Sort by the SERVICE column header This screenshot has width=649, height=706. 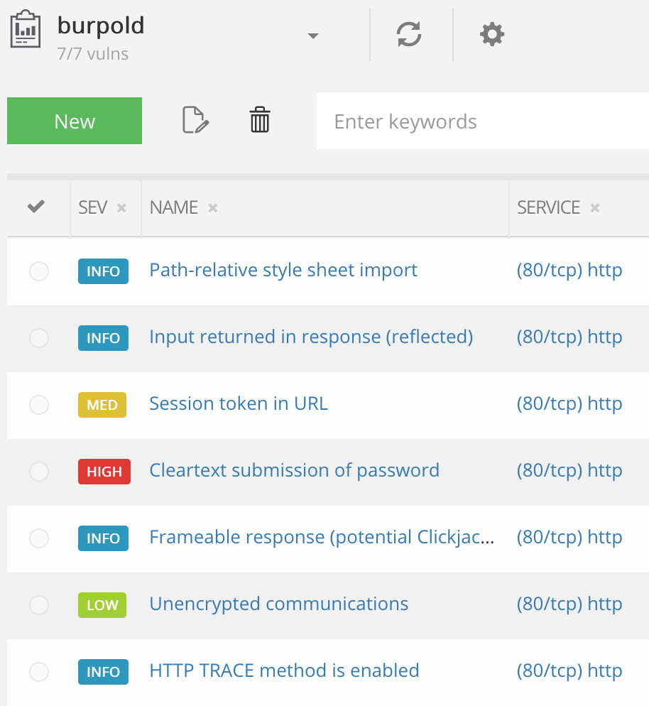pos(548,207)
